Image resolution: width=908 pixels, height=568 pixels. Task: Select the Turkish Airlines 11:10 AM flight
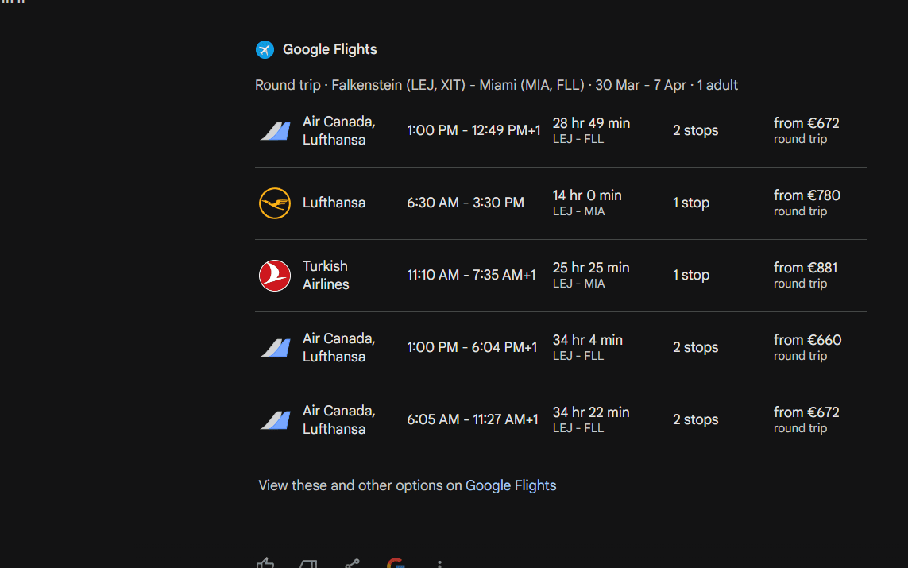click(471, 275)
